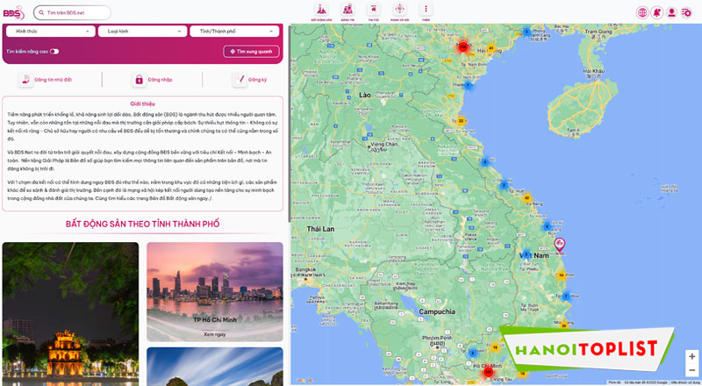Screen dimensions: 702x386
Task: Click the user profile icon
Action: 671,12
